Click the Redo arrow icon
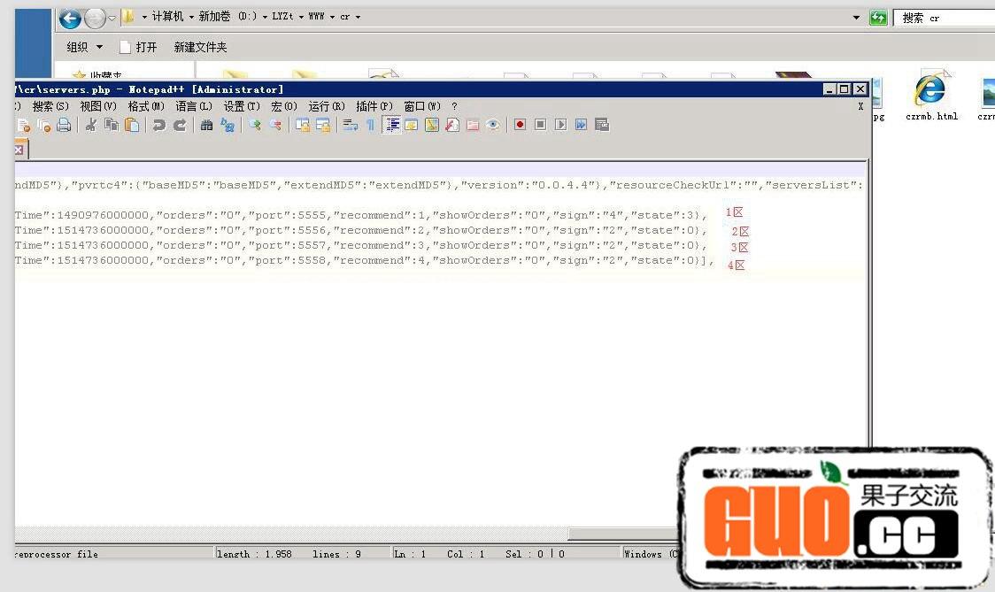 coord(180,126)
